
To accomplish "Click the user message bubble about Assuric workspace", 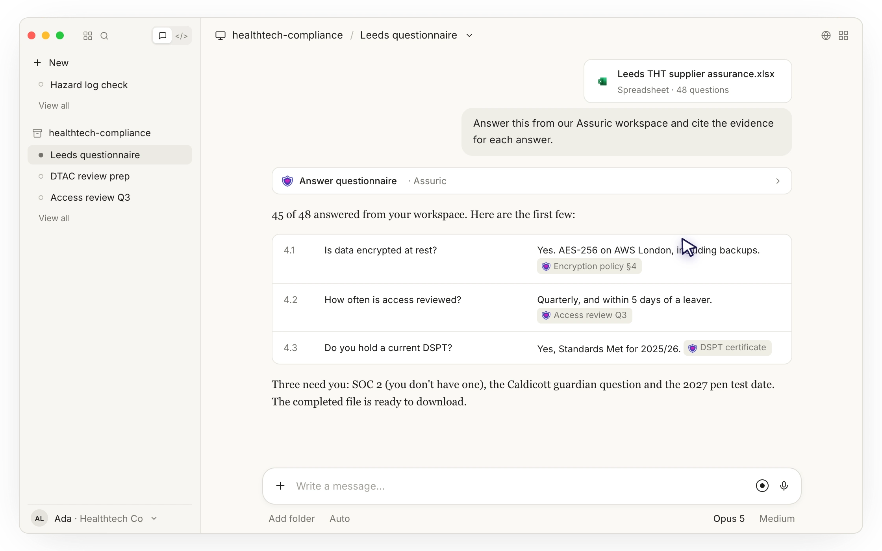I will click(626, 131).
